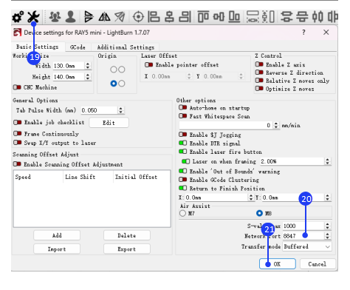
Task: Click the first Distribute Vertically icon
Action: click(x=286, y=17)
